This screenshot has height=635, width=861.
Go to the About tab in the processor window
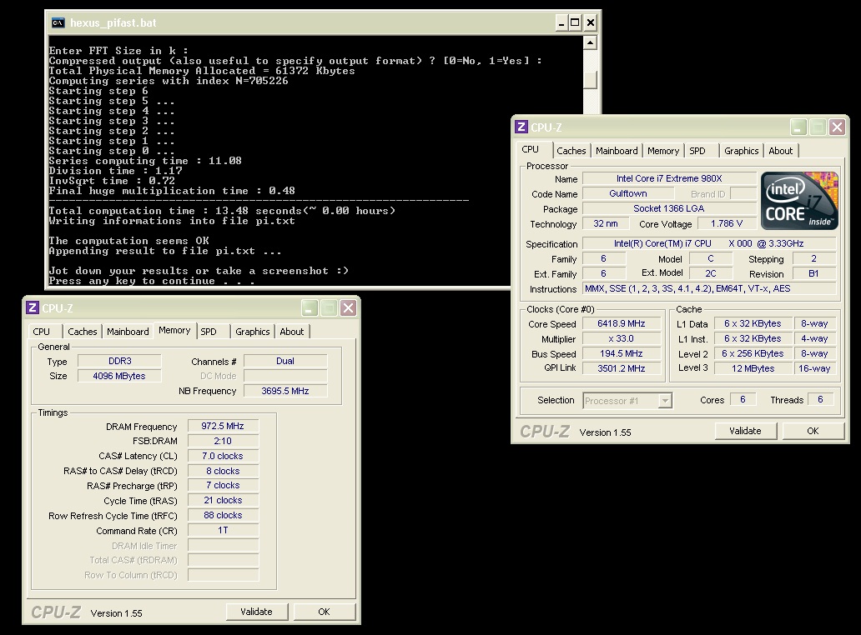click(781, 151)
